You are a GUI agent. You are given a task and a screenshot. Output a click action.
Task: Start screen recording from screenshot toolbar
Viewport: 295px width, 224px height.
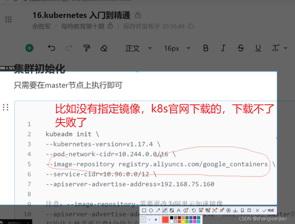(x=228, y=210)
